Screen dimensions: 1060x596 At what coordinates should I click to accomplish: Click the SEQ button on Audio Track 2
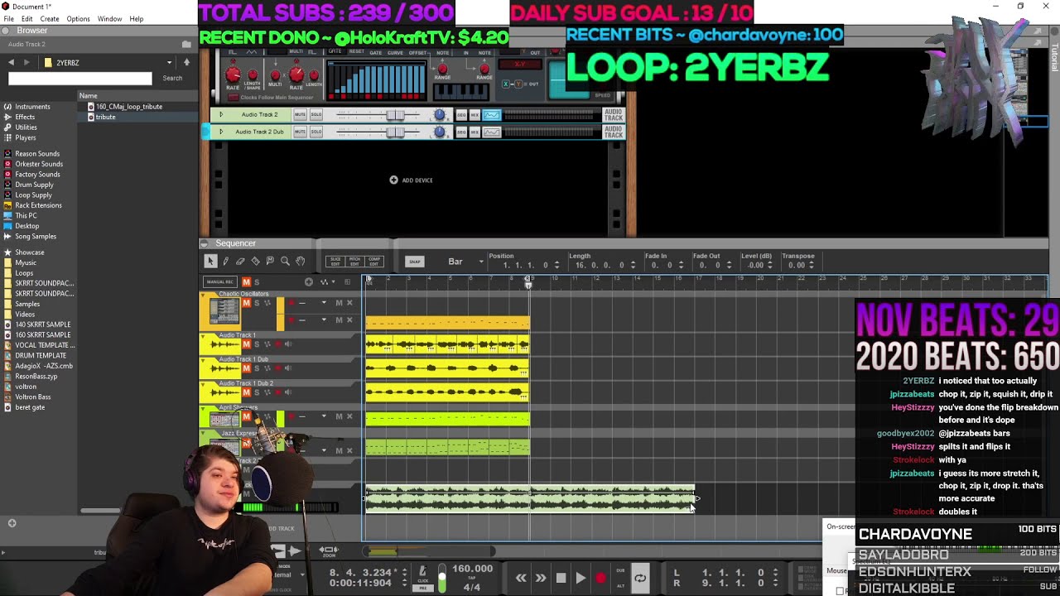461,114
